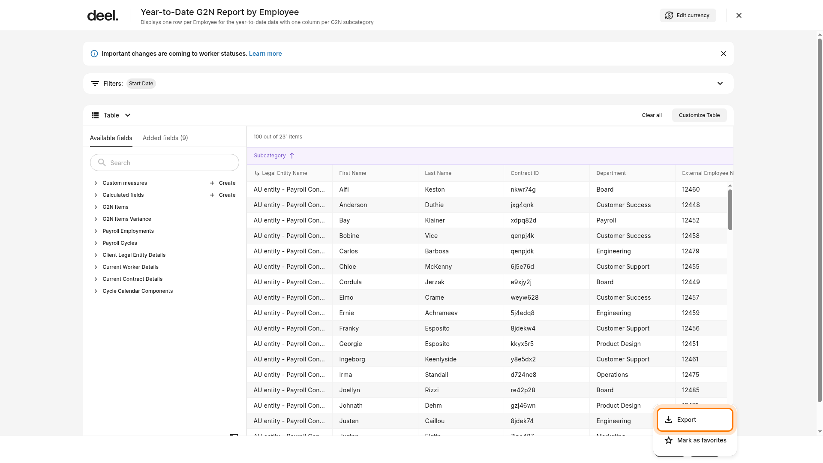Focus the fields Search box
Image resolution: width=823 pixels, height=463 pixels.
pyautogui.click(x=165, y=162)
